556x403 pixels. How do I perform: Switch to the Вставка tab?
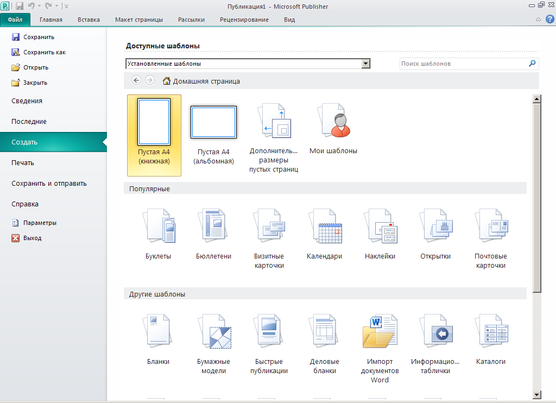89,20
